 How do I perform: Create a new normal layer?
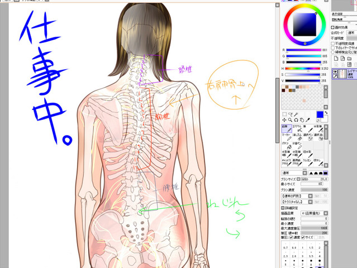(336, 59)
